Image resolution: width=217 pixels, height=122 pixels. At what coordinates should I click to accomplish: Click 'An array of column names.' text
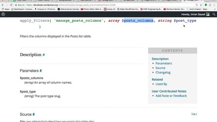pyautogui.click(x=53, y=82)
